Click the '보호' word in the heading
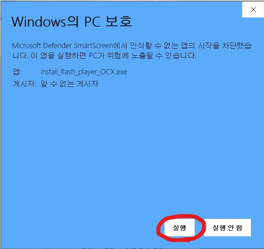This screenshot has height=249, width=264. [119, 21]
